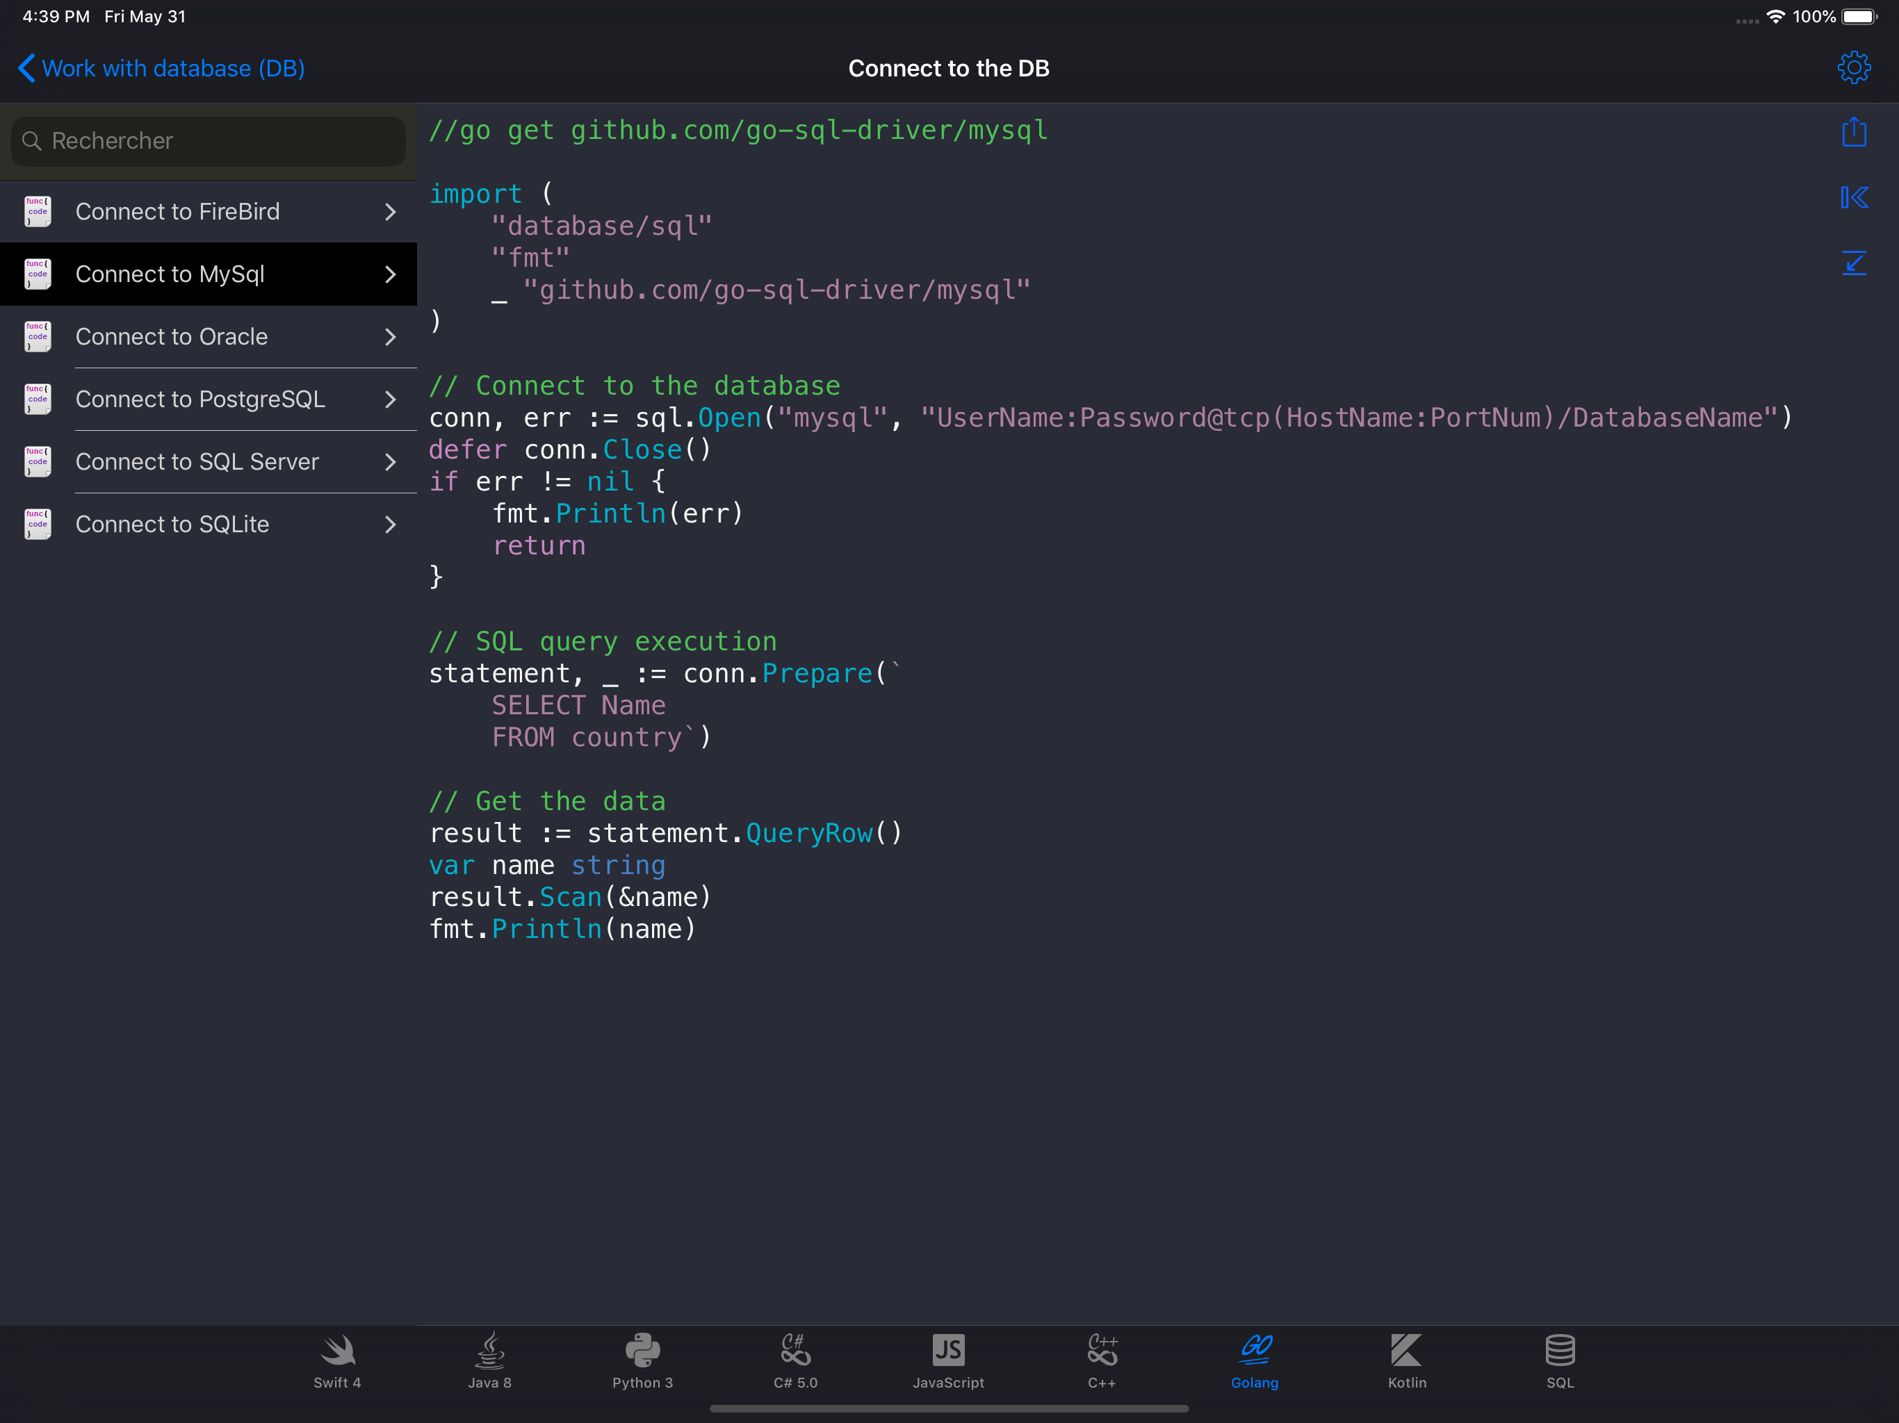Go back to Work with database (DB)
Viewport: 1899px width, 1423px height.
161,69
